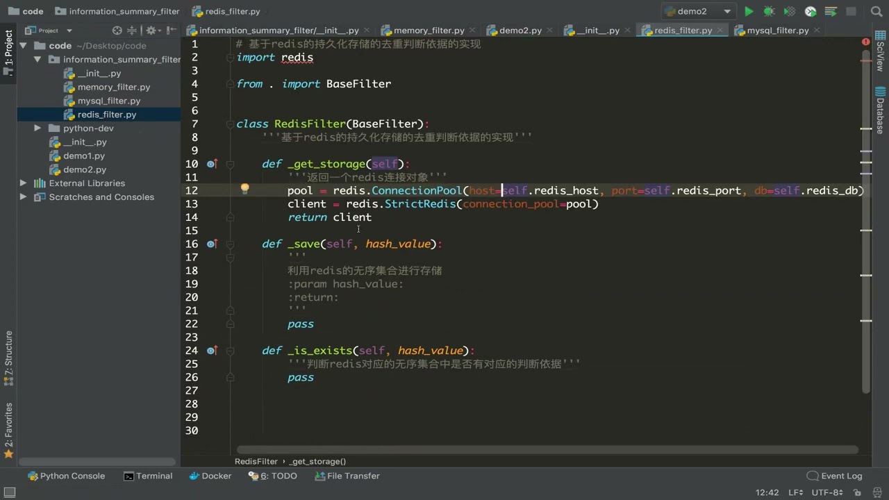The width and height of the screenshot is (889, 500).
Task: Click the intention light bulb on line 12
Action: 244,188
